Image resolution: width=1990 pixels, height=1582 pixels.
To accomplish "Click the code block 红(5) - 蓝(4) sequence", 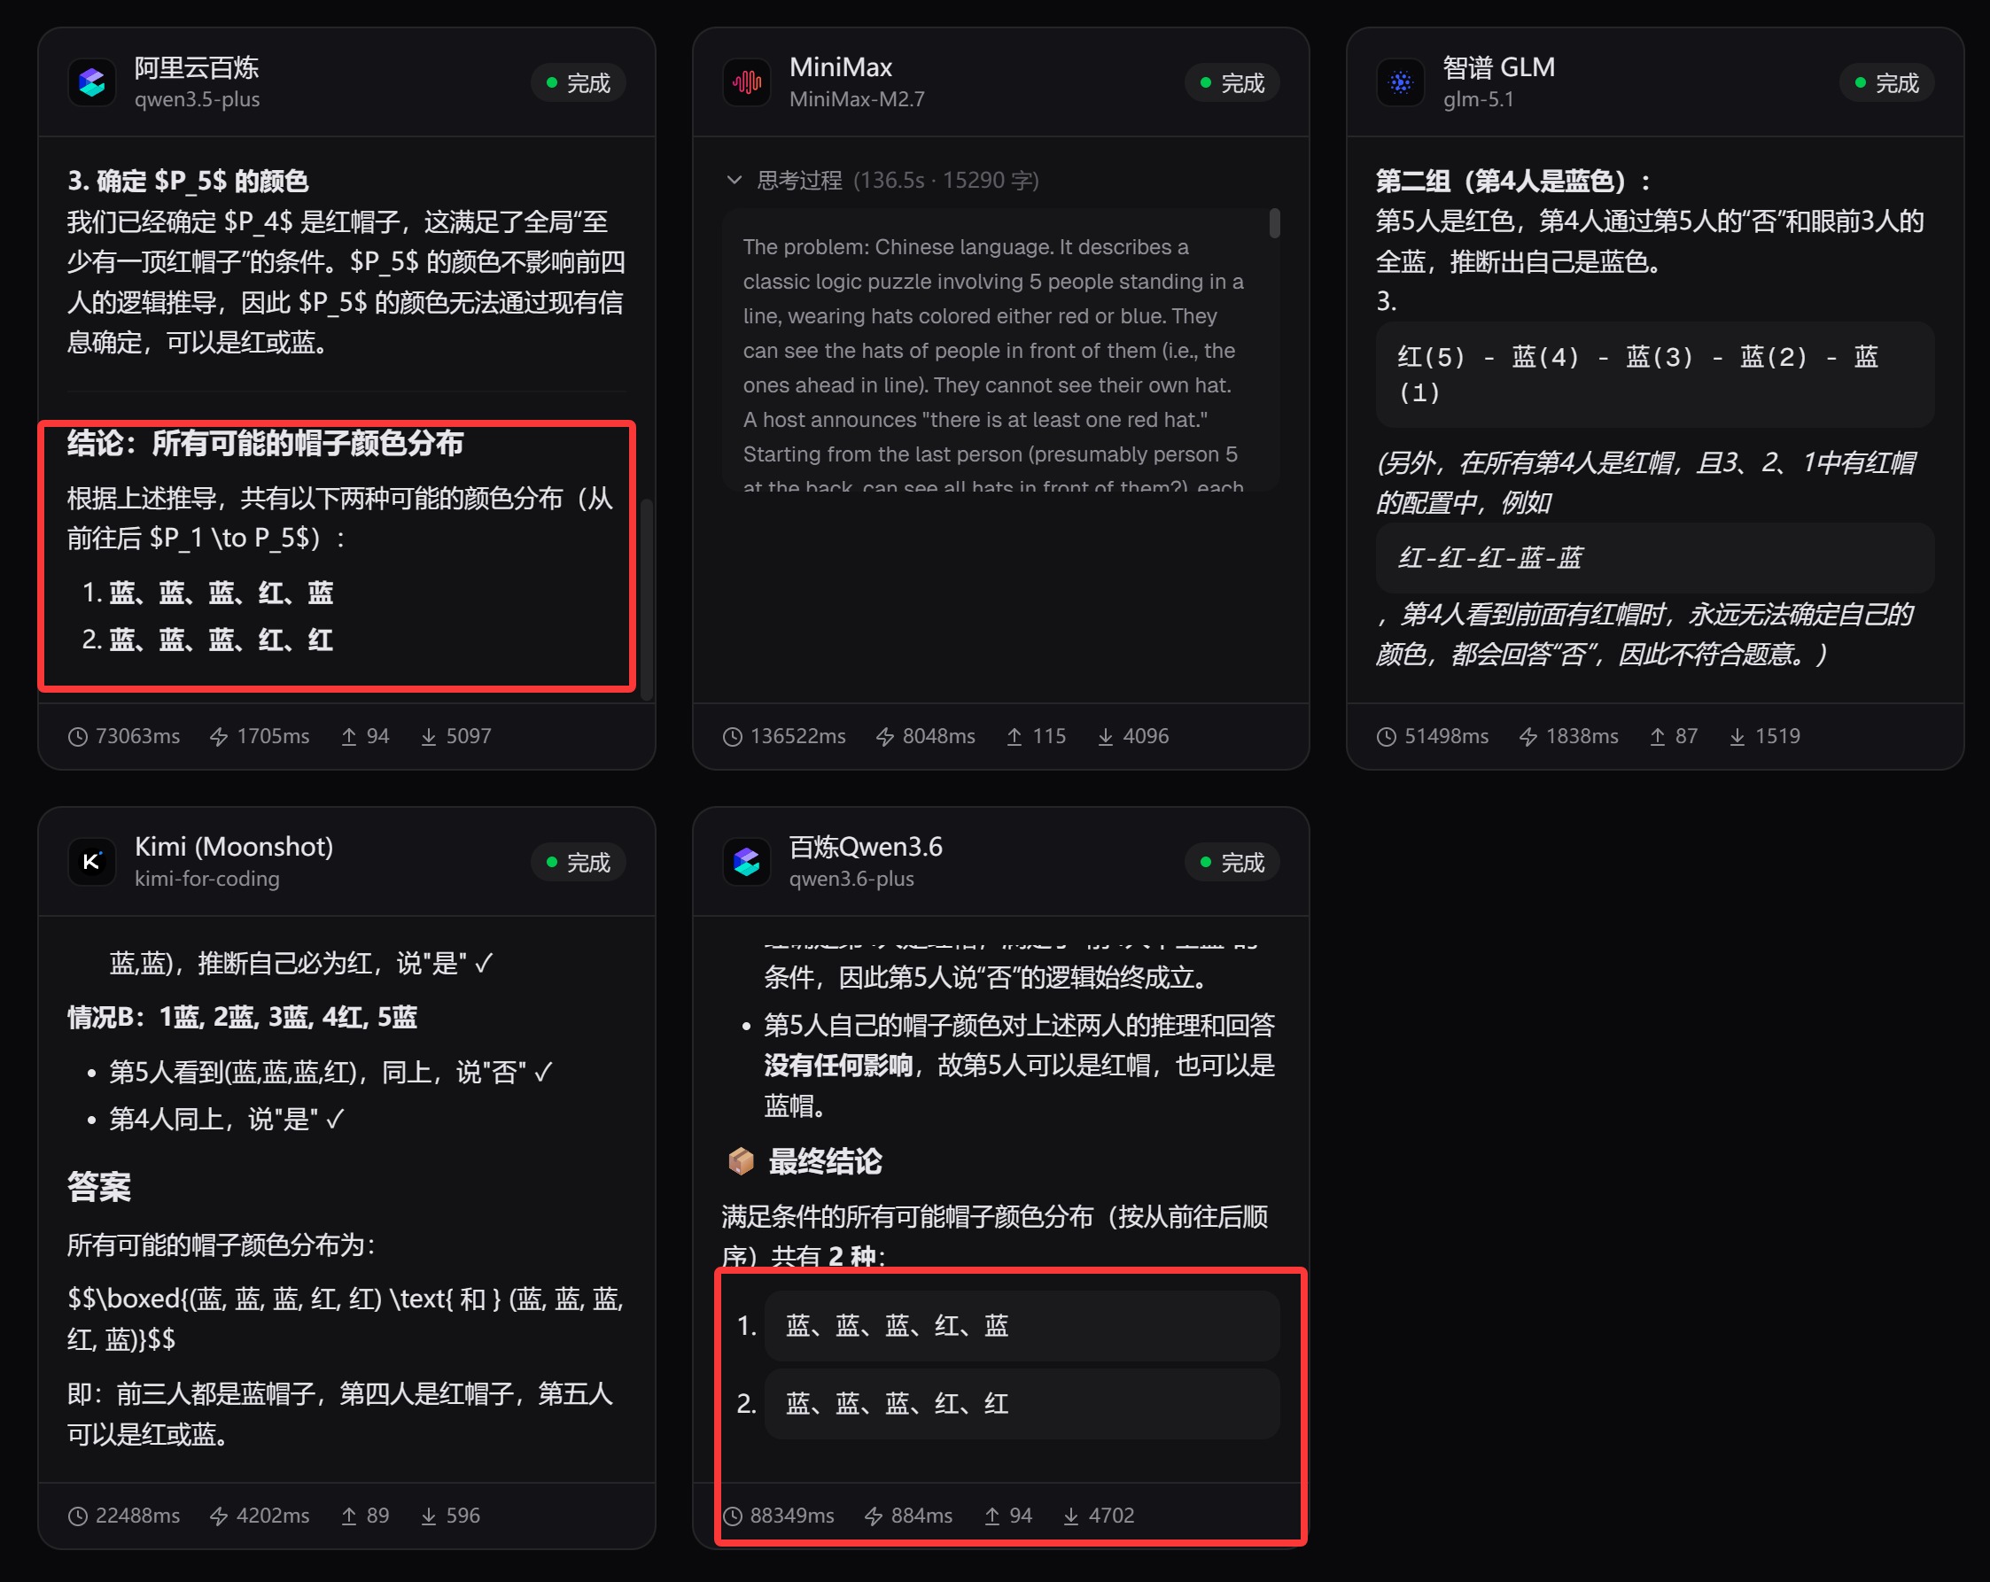I will pos(1654,374).
